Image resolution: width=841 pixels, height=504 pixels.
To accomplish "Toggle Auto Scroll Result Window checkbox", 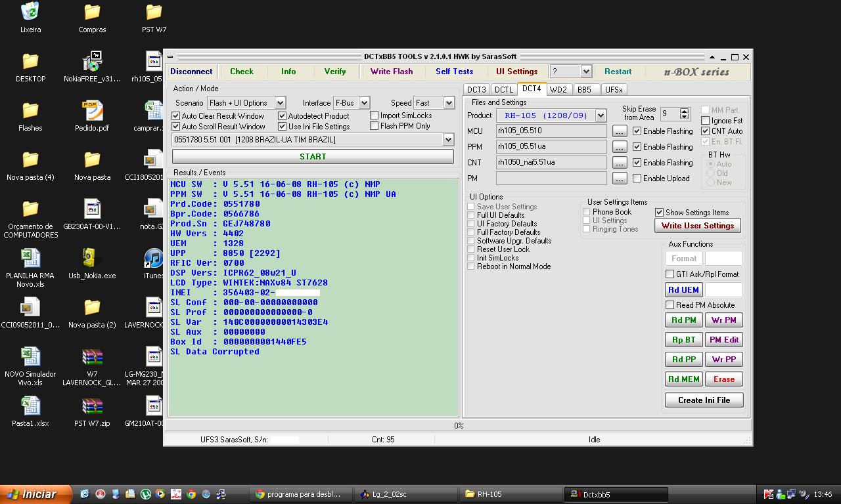I will pyautogui.click(x=176, y=126).
